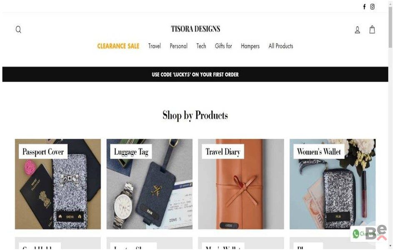Open the Hampers category
The image size is (393, 250).
click(x=250, y=46)
